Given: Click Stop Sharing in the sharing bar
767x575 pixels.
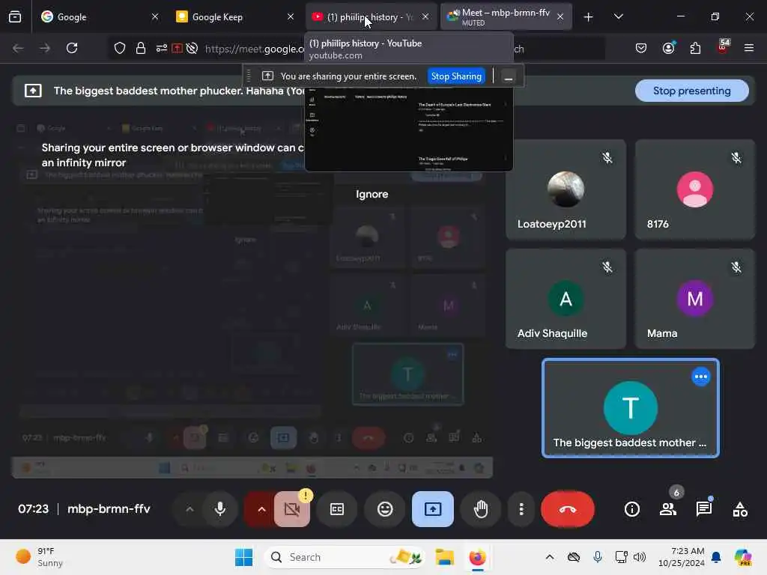Looking at the screenshot, I should pyautogui.click(x=456, y=76).
